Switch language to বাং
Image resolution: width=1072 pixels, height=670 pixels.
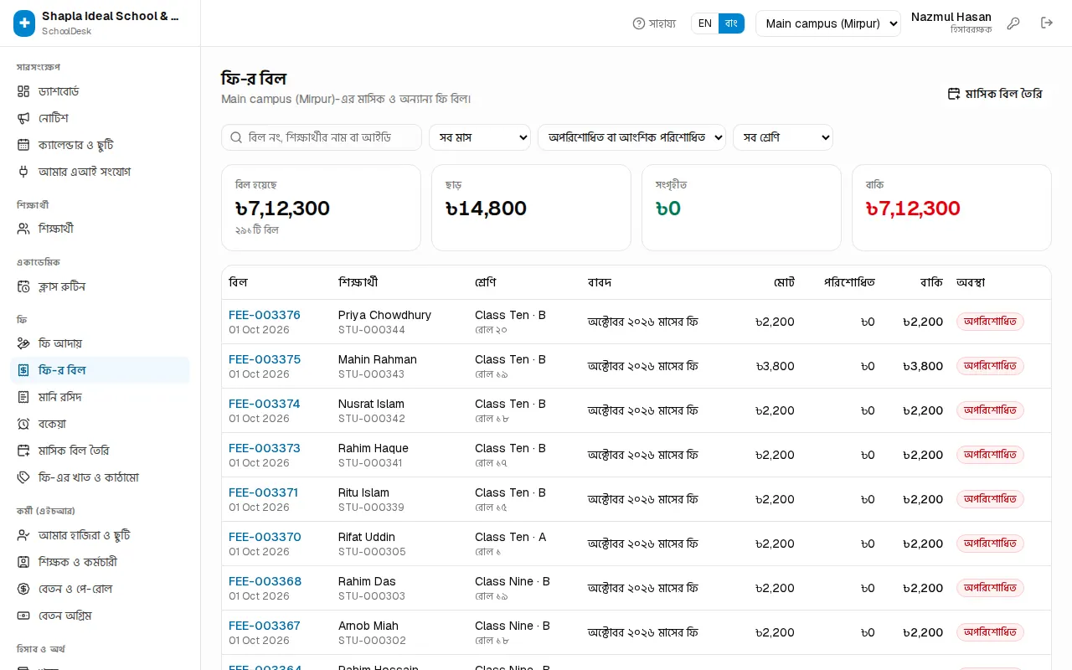point(731,23)
